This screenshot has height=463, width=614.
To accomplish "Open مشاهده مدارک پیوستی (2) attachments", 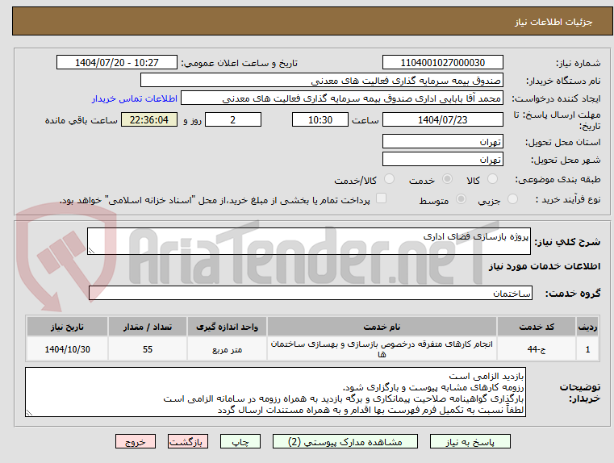I will 345,441.
